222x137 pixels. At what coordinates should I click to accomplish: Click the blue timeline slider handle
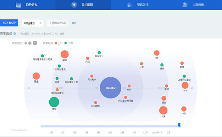click(179, 125)
